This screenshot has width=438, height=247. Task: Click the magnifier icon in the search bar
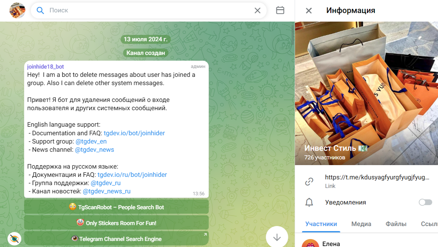coord(40,10)
